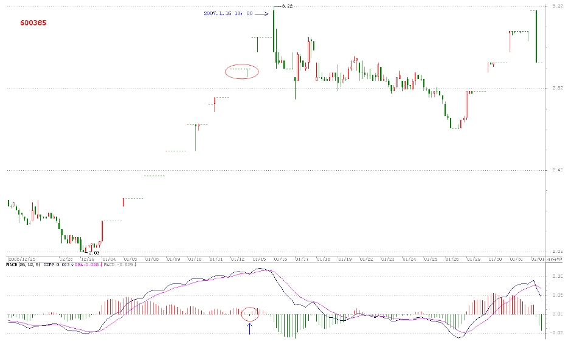
Task: Select the 01/26 date on time axis
Action: point(452,259)
